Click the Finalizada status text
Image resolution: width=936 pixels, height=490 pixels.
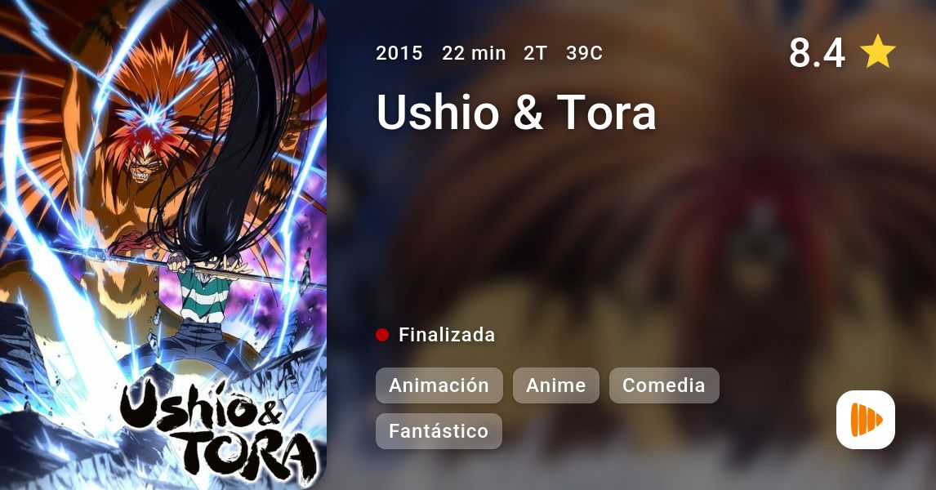point(447,335)
